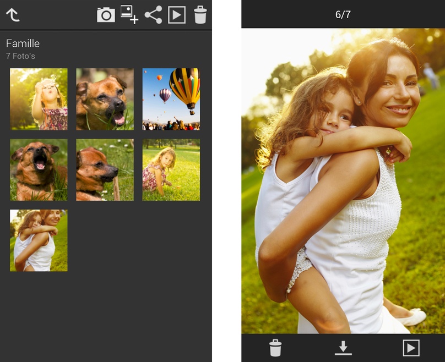The image size is (445, 362).
Task: Open the mother and daughter piggyback thumbnail
Action: pyautogui.click(x=39, y=240)
